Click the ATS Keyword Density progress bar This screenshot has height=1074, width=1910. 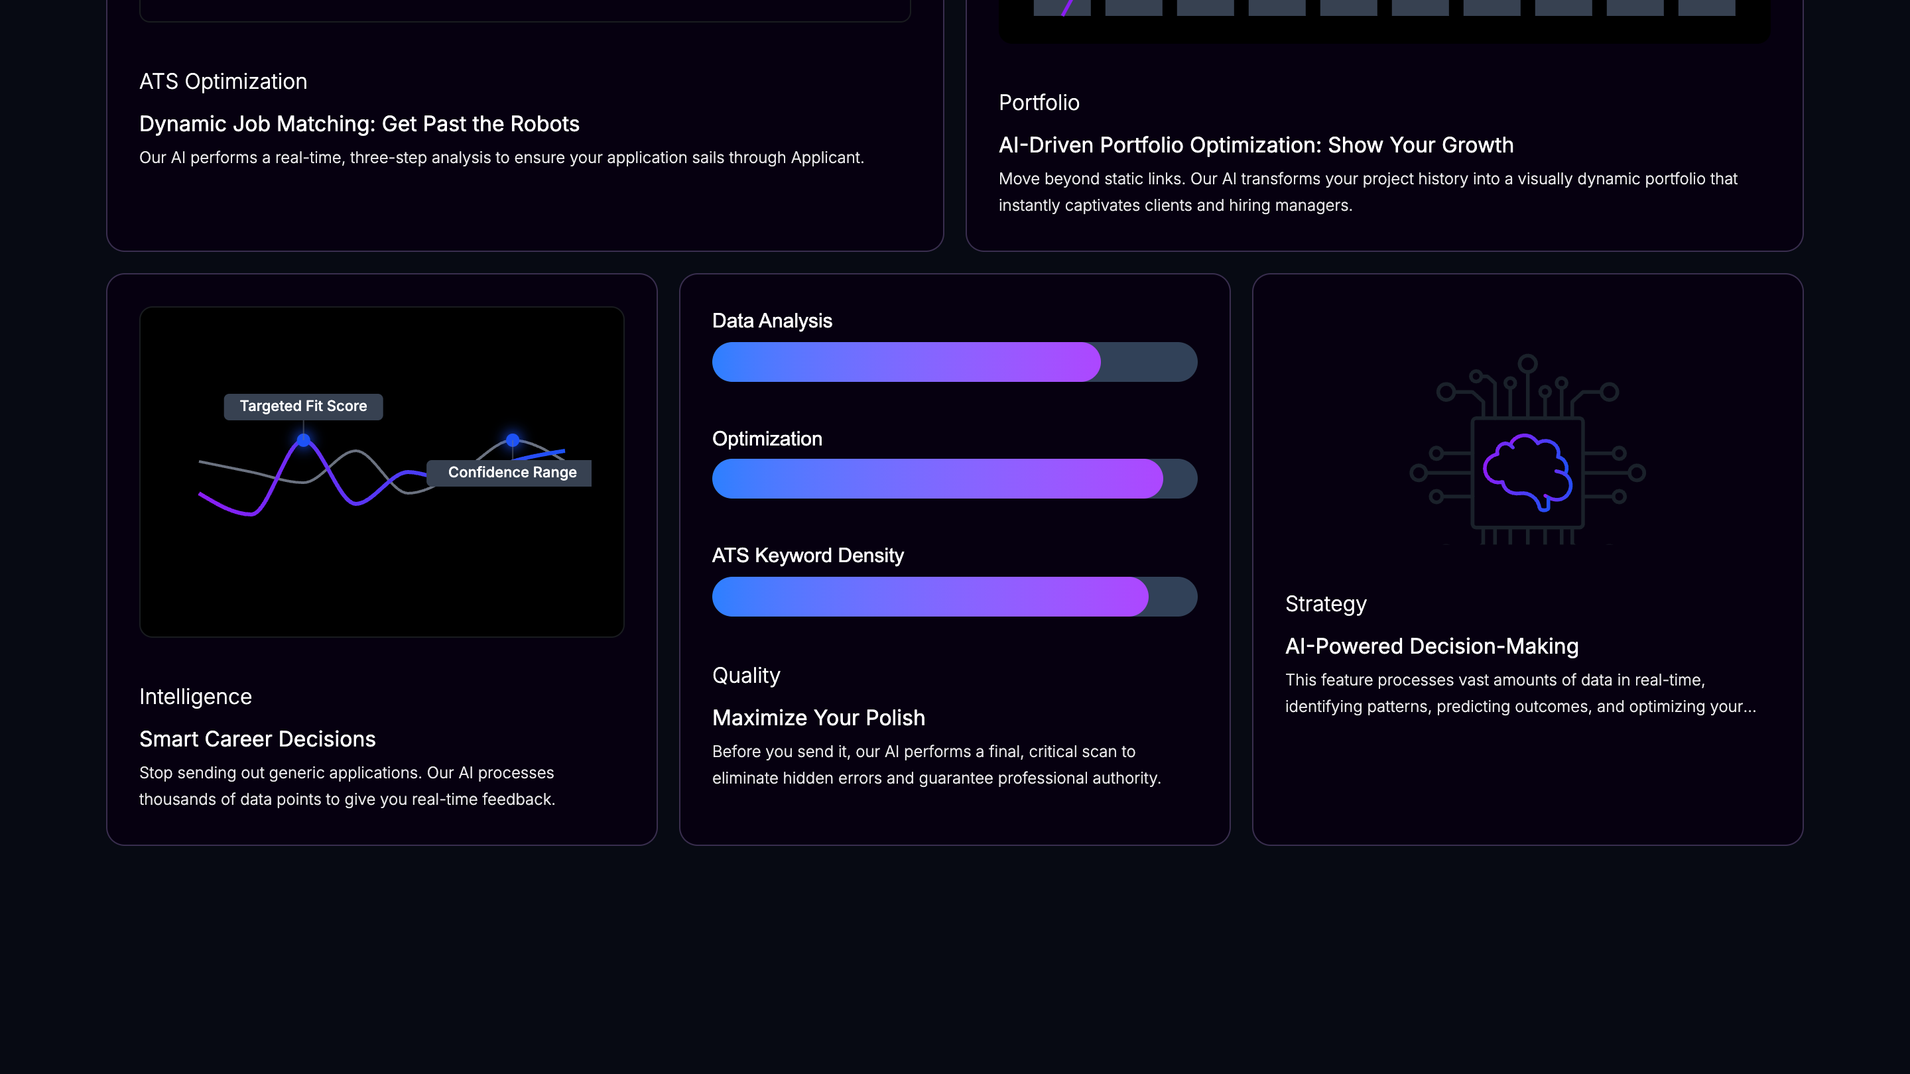tap(954, 597)
